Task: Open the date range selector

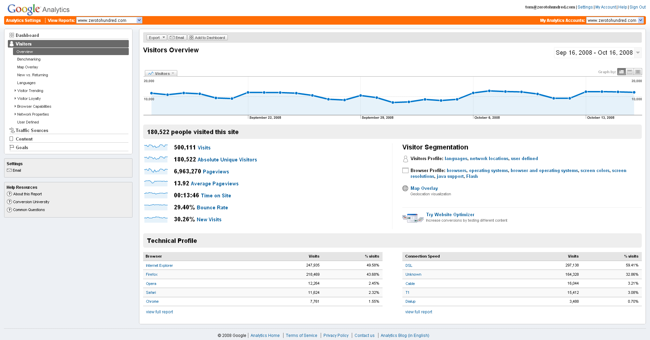Action: click(x=598, y=53)
